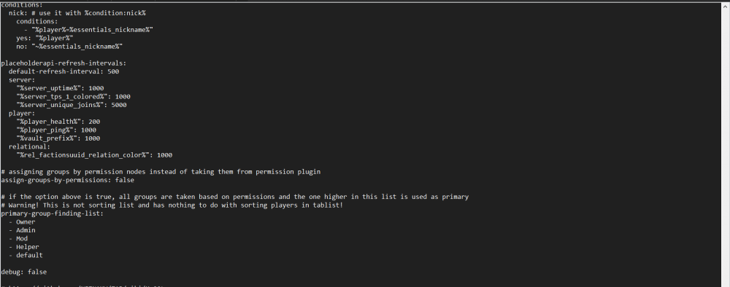This screenshot has height=287, width=730.
Task: Click the Mod list entry
Action: pyautogui.click(x=18, y=238)
